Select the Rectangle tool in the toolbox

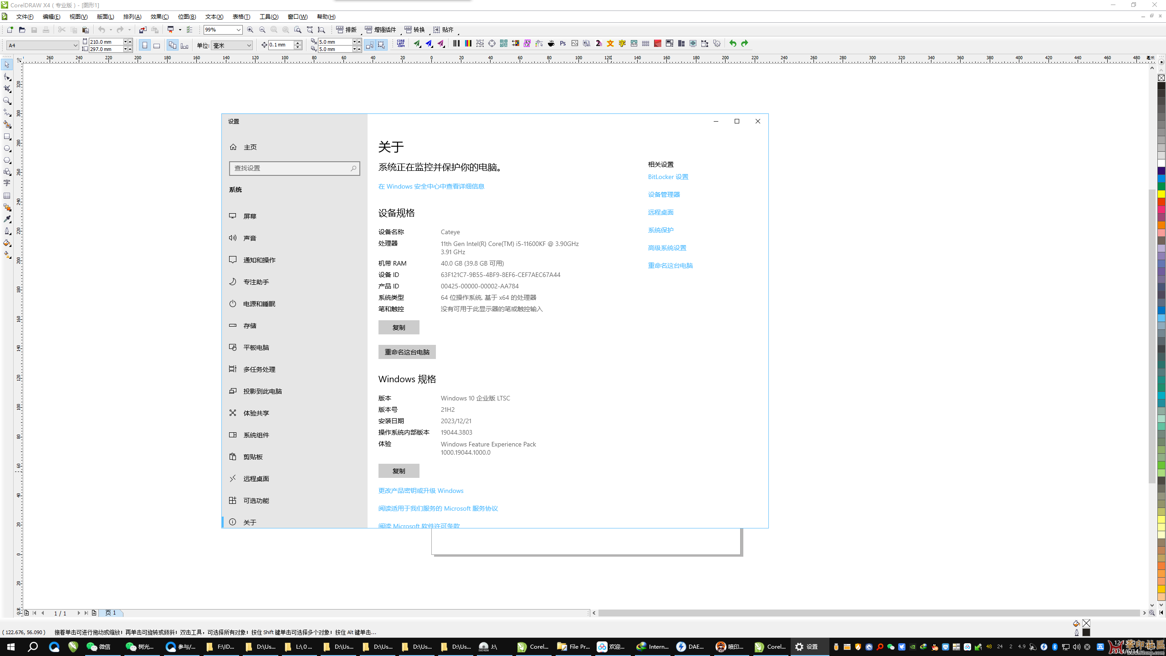[7, 136]
